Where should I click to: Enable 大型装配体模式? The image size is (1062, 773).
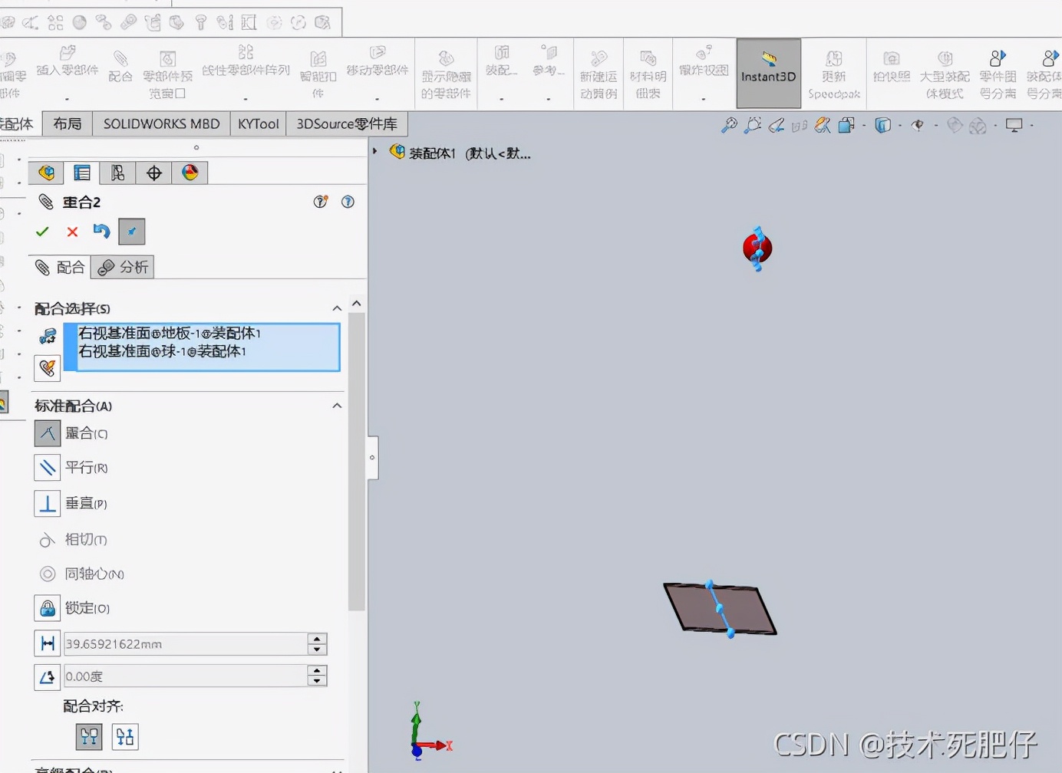[x=943, y=71]
